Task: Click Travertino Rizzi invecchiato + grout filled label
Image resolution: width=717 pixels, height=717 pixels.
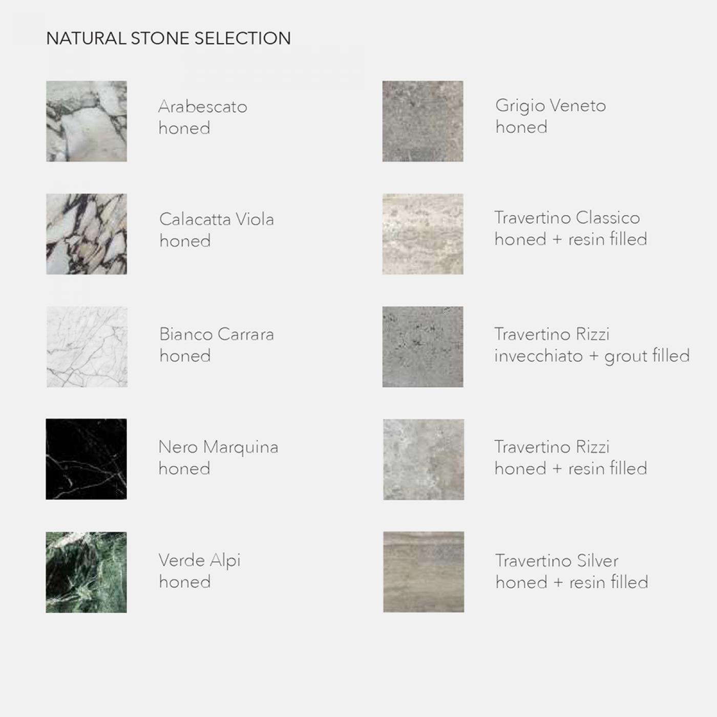Action: 592,345
